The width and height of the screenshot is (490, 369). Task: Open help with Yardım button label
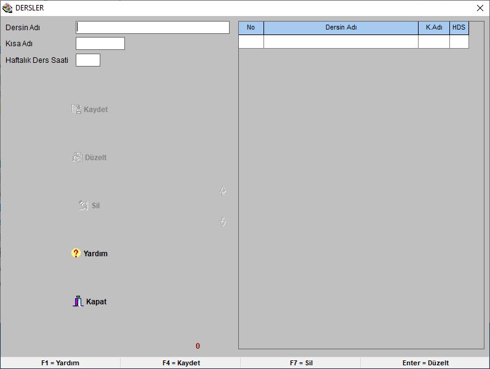pos(95,253)
